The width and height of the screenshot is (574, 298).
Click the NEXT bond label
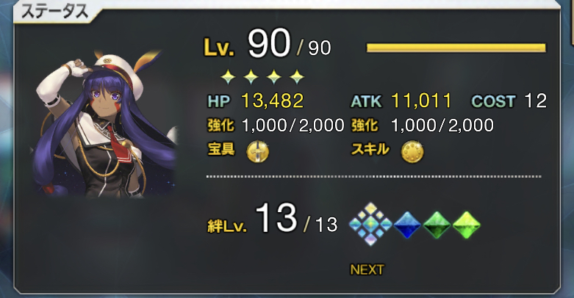(367, 270)
